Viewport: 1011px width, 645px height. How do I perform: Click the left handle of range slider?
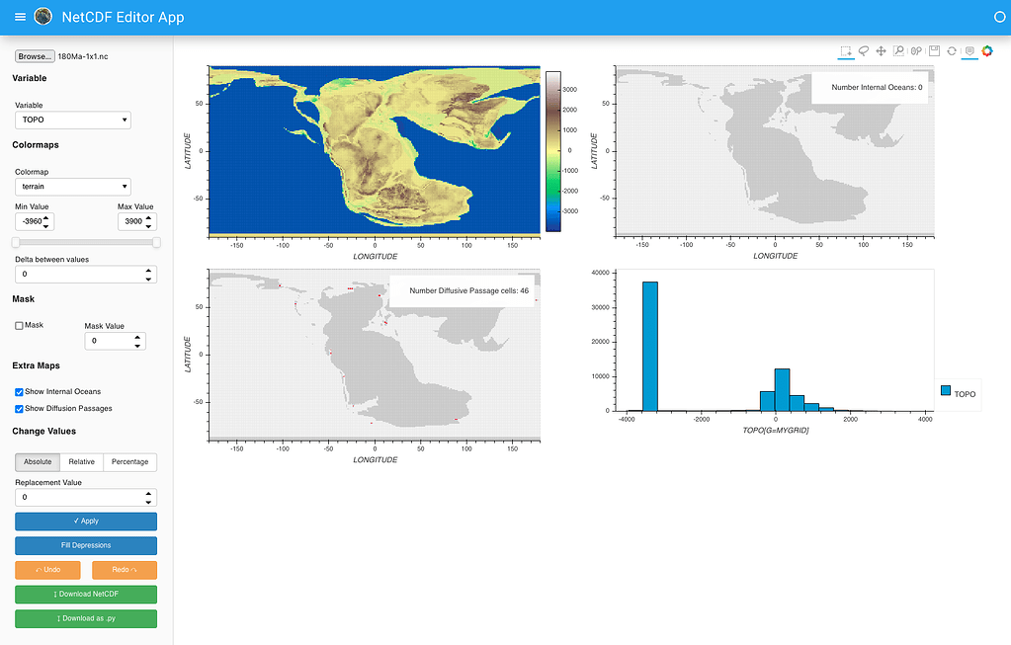coord(16,242)
